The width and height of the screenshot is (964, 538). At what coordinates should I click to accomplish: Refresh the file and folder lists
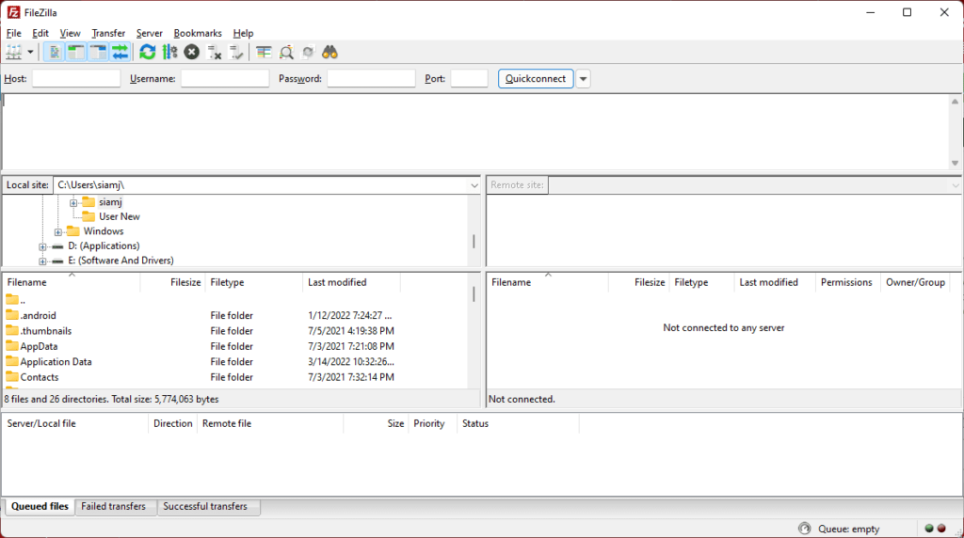(x=148, y=53)
